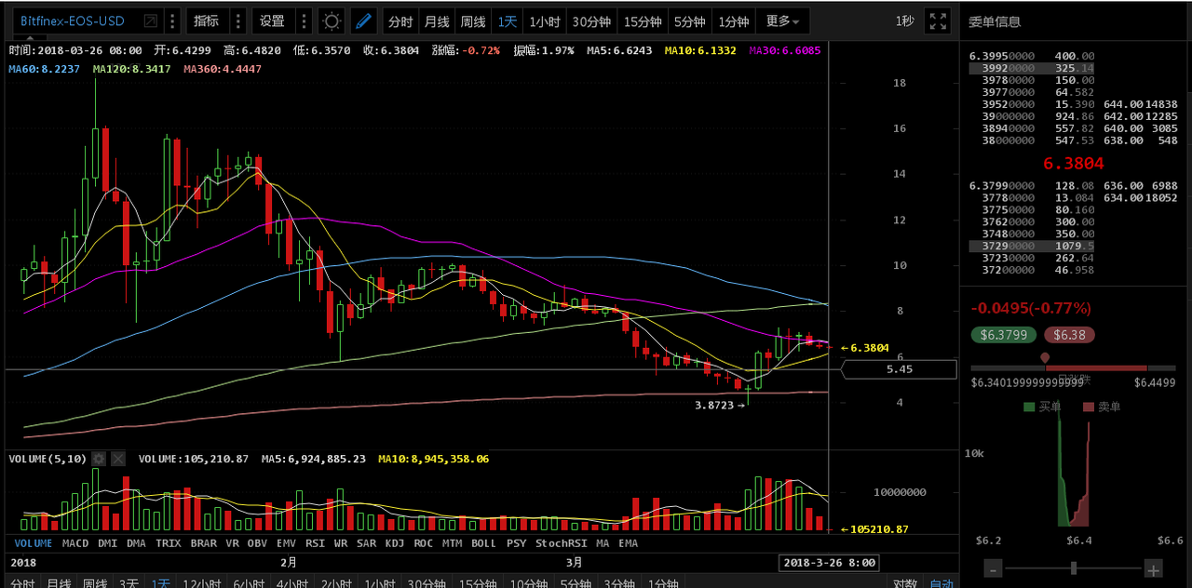Switch to 月线 in the top toolbar

tap(436, 21)
